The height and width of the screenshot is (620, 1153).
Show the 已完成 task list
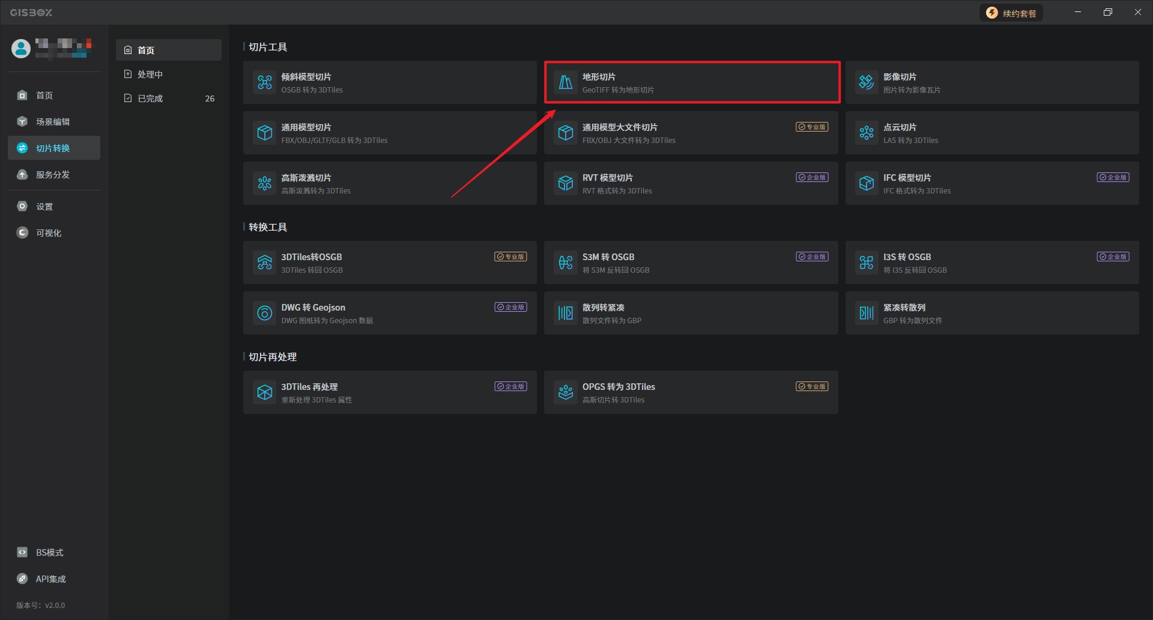150,99
